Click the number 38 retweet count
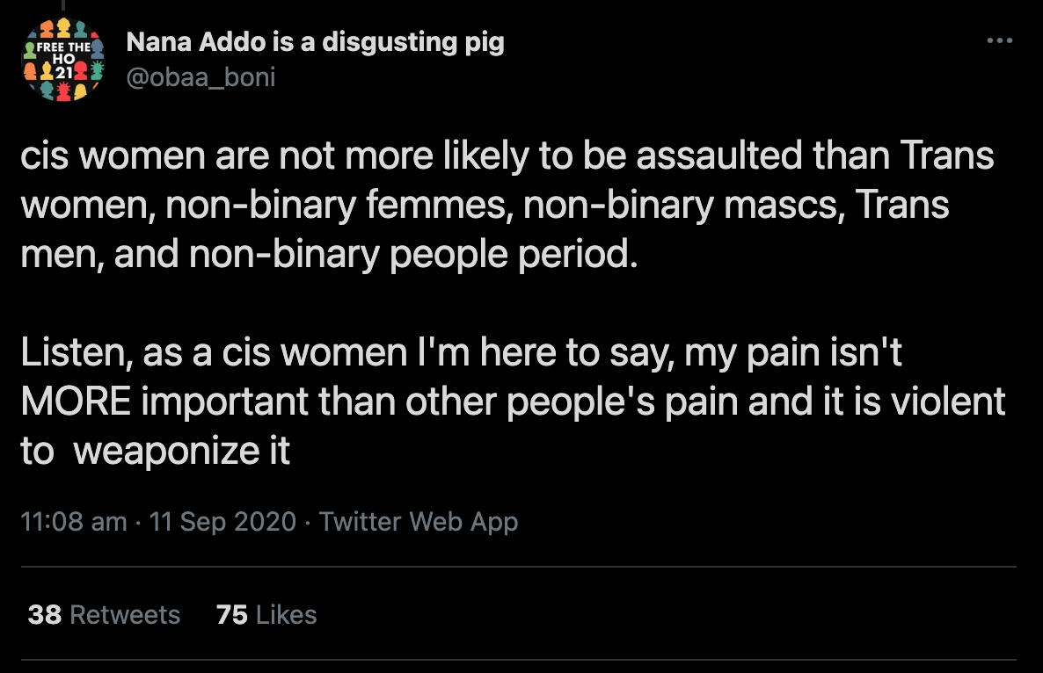Viewport: 1043px width, 673px height. 44,614
